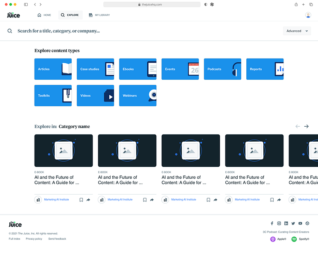The height and width of the screenshot is (256, 318).
Task: Go to the Home navigation tab
Action: pos(44,15)
